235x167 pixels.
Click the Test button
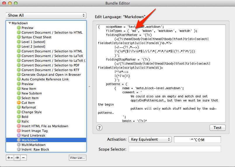(x=217, y=128)
